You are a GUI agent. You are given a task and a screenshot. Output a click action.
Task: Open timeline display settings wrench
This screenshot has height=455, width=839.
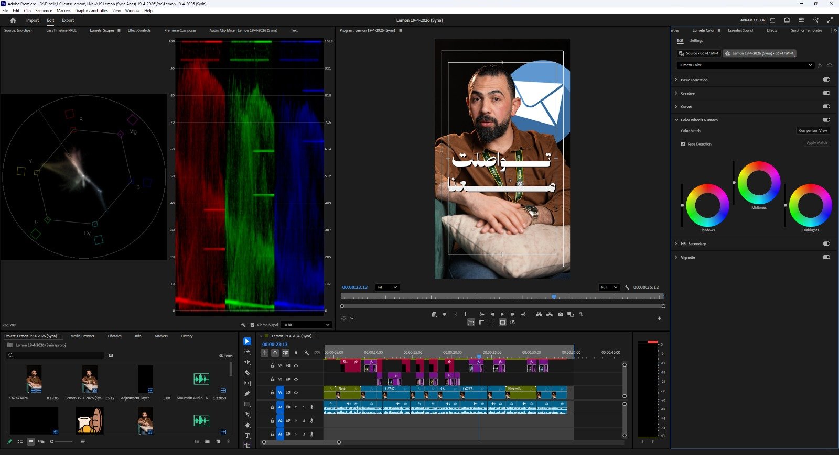[x=306, y=353]
